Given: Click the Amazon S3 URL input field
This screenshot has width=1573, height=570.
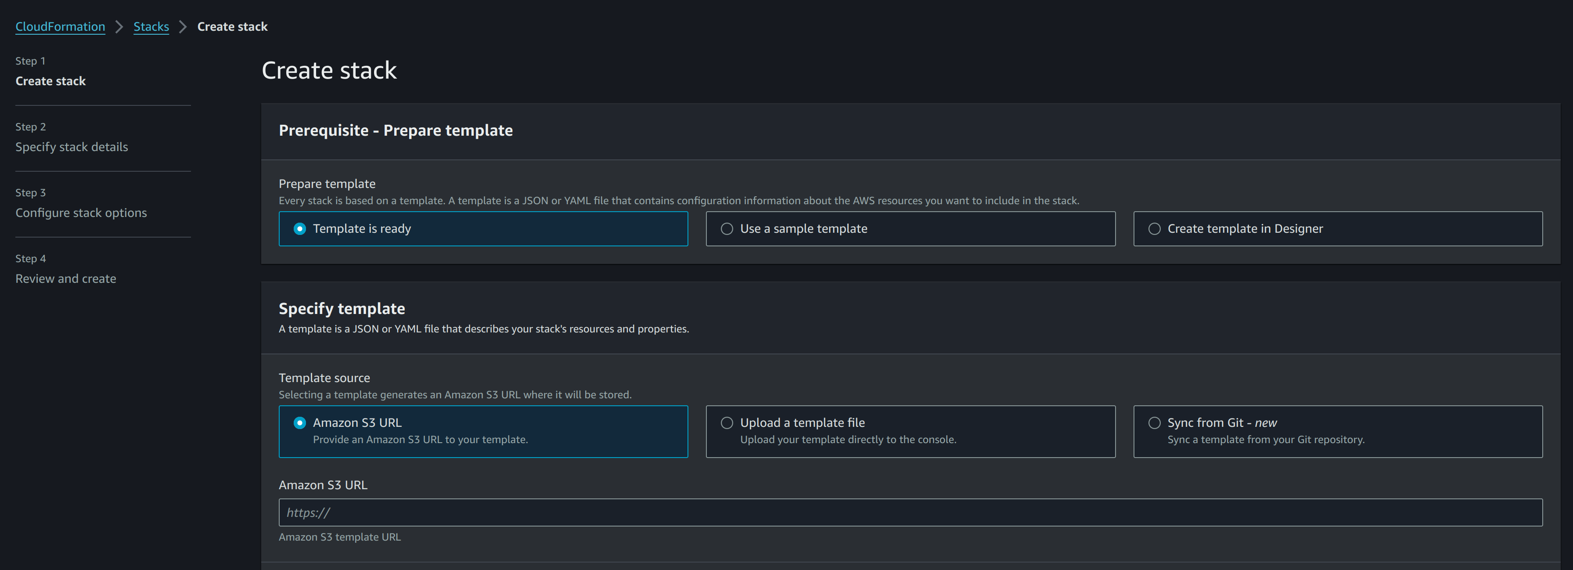Looking at the screenshot, I should tap(910, 512).
